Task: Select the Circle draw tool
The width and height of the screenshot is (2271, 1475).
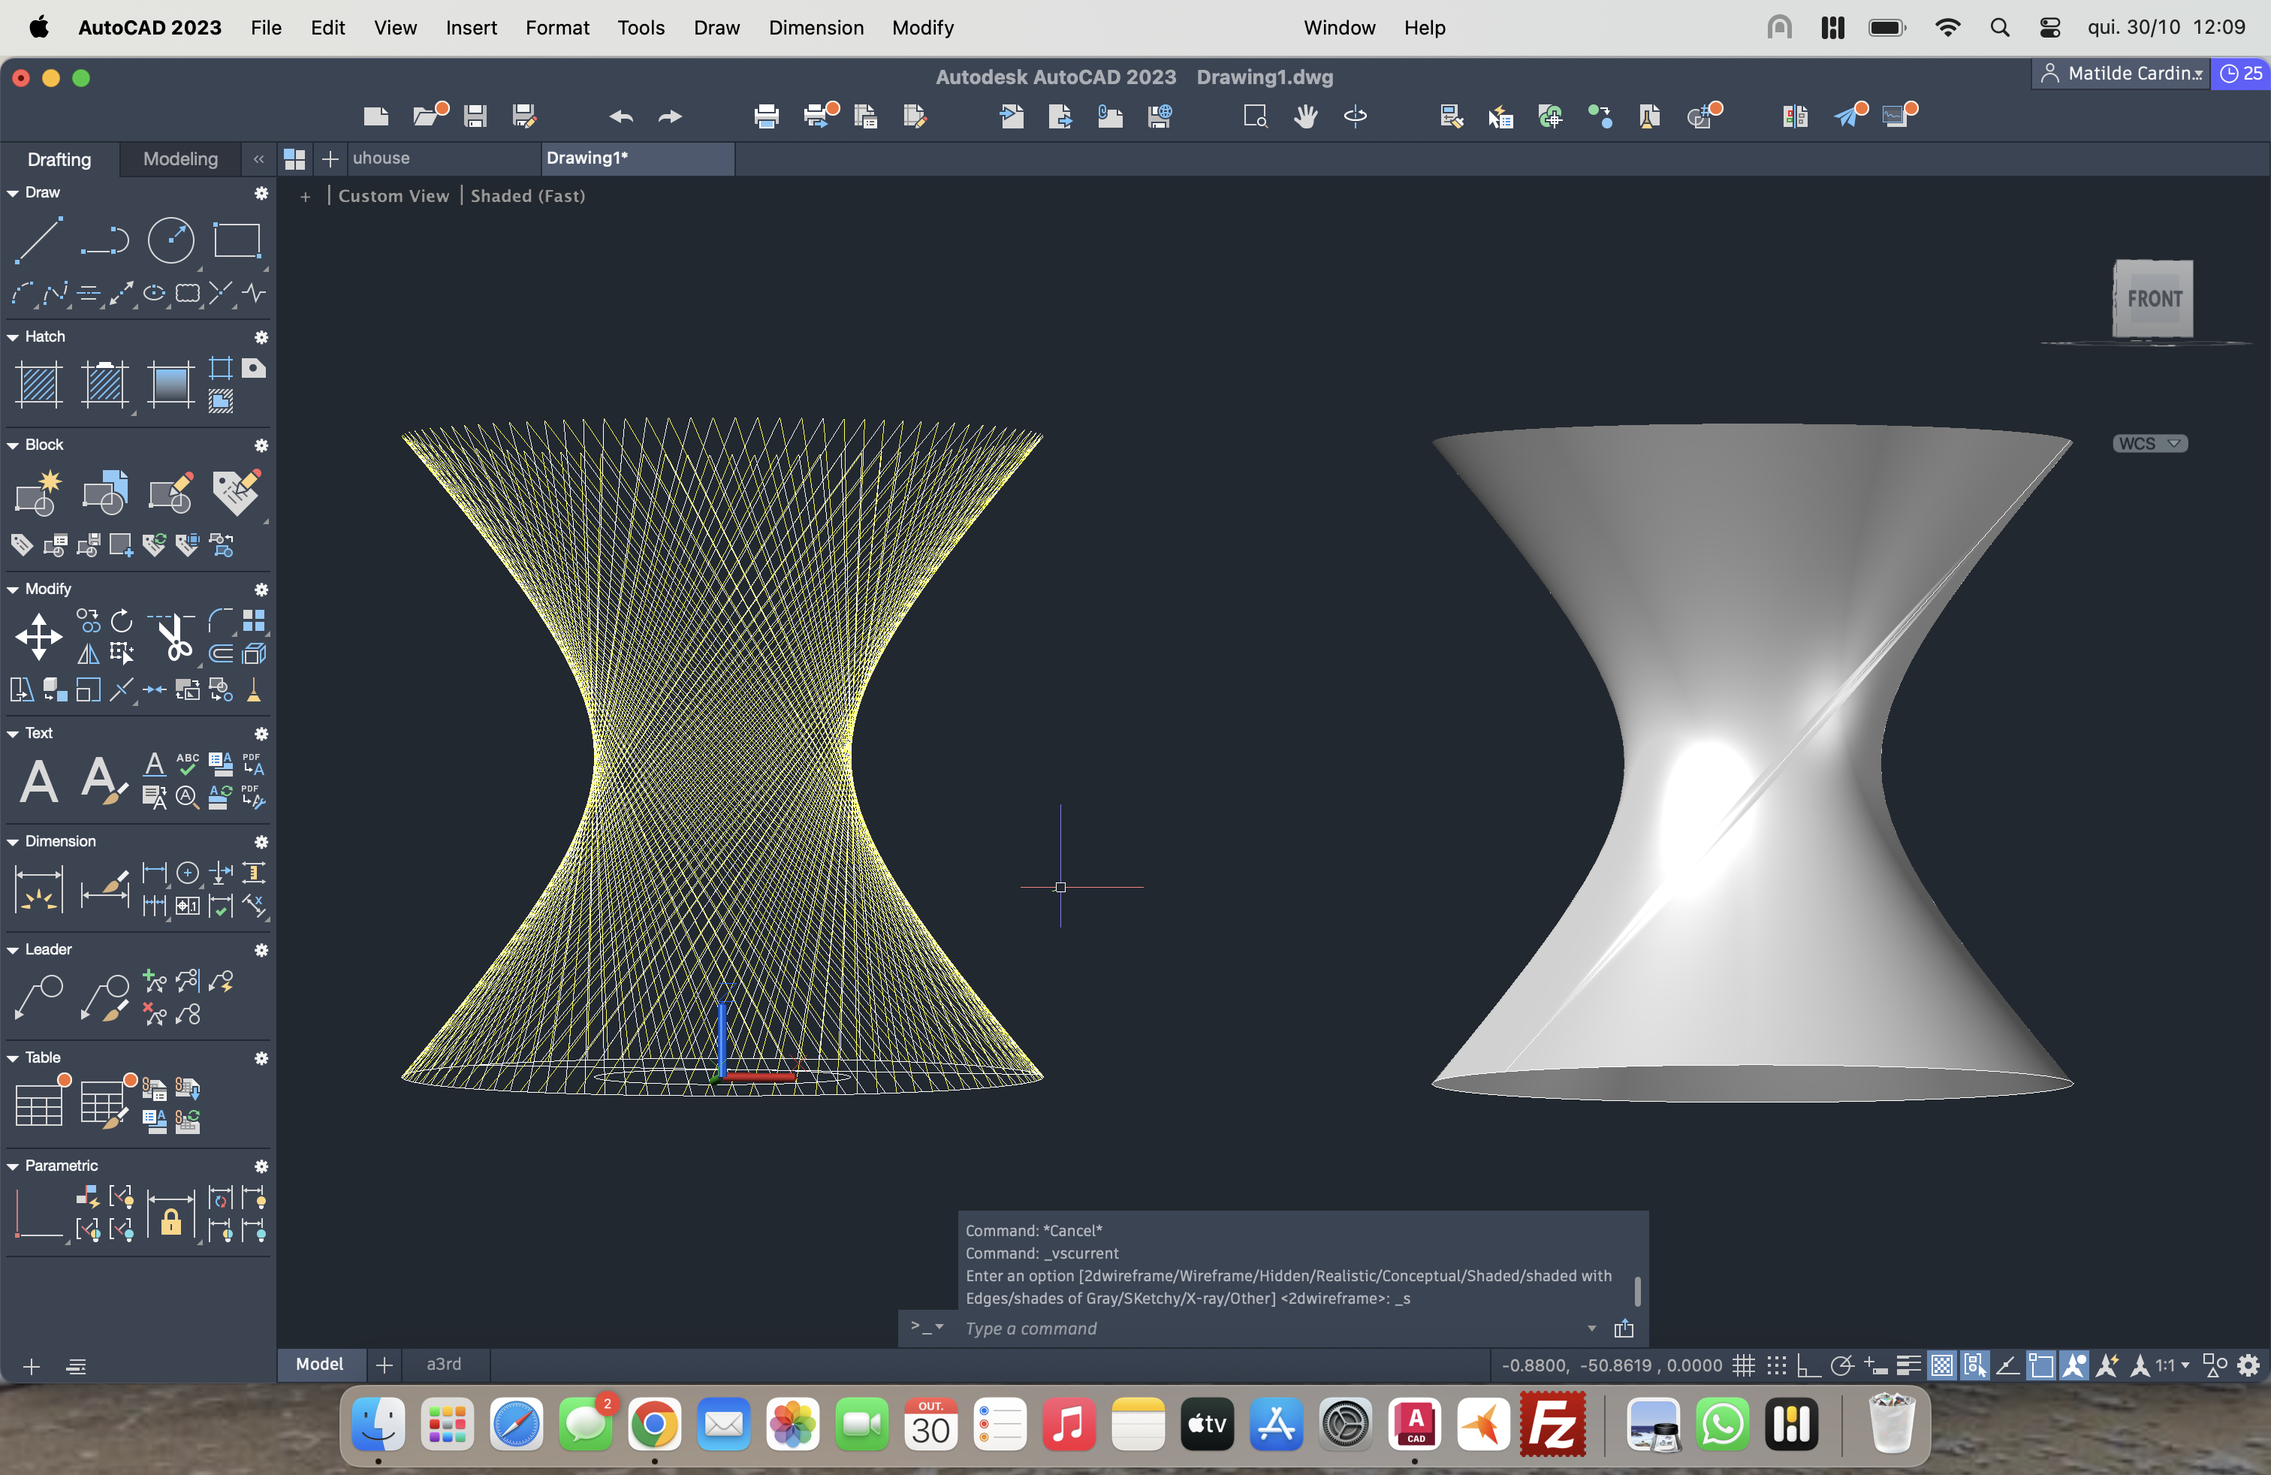Action: (170, 240)
